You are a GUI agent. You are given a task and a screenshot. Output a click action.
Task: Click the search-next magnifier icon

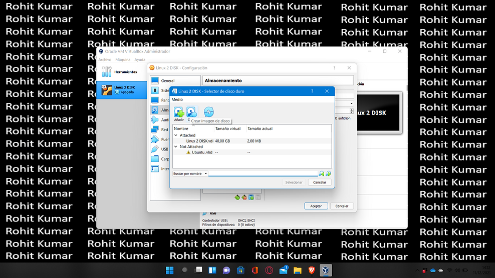coord(328,173)
